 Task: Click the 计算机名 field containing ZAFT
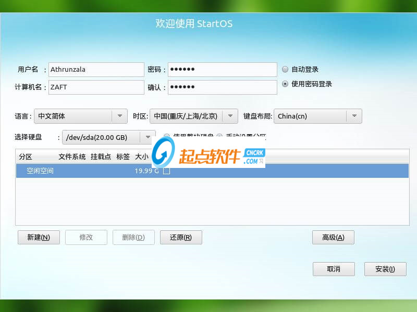point(96,87)
